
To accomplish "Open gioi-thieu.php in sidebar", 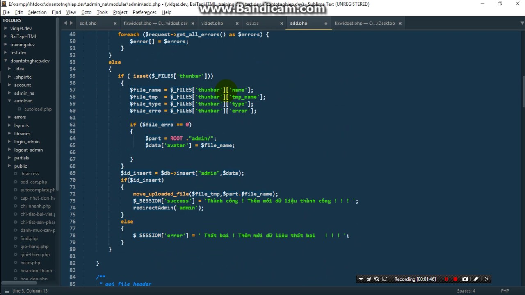I will tap(35, 254).
